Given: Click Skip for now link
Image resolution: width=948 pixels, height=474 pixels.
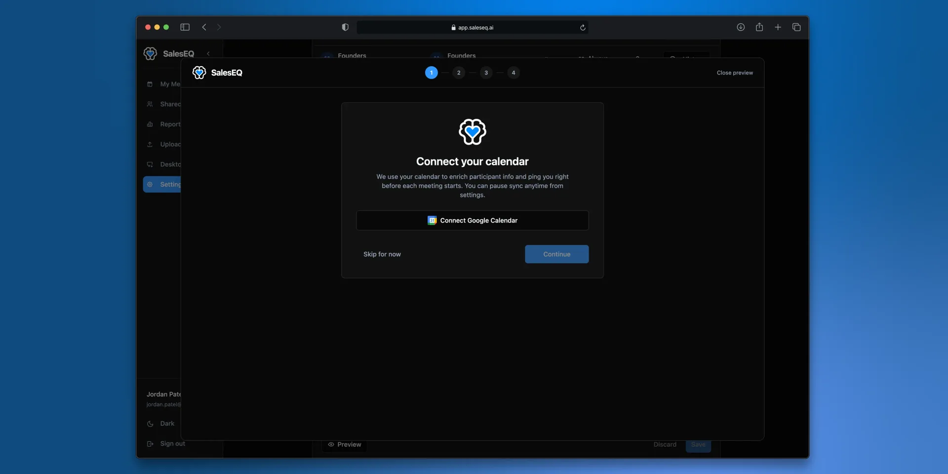Looking at the screenshot, I should 382,254.
